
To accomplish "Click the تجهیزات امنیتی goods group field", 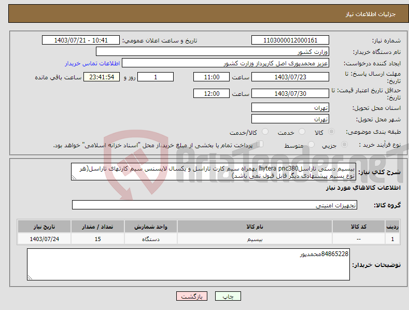I will (215, 205).
